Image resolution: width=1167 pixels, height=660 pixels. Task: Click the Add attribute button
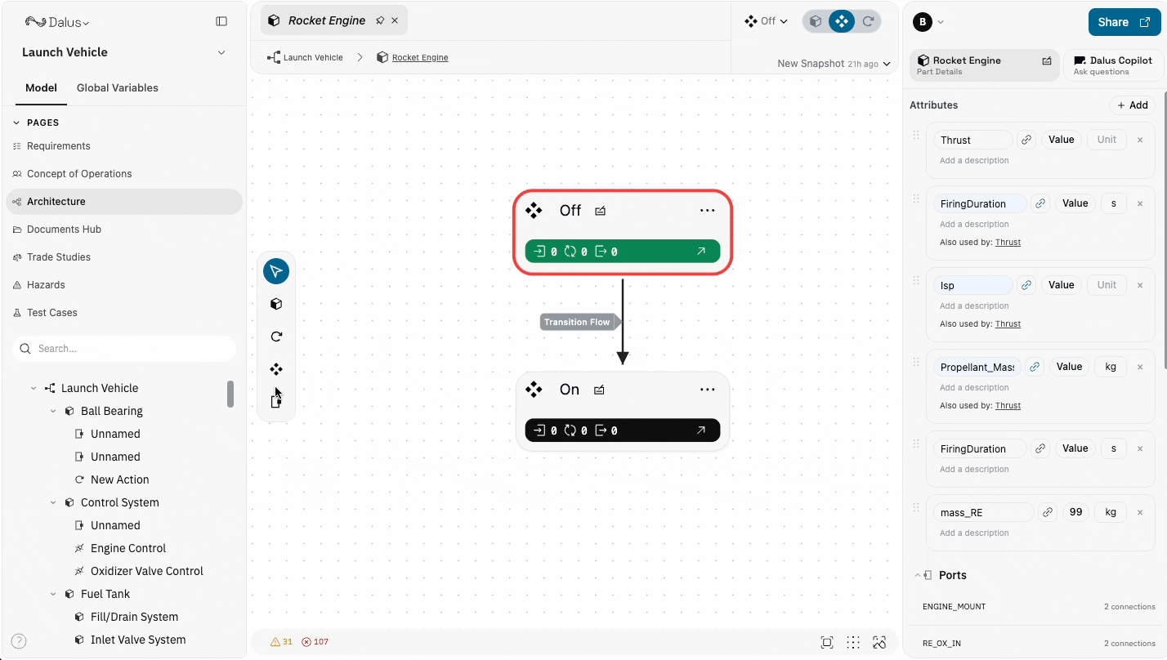coord(1132,105)
